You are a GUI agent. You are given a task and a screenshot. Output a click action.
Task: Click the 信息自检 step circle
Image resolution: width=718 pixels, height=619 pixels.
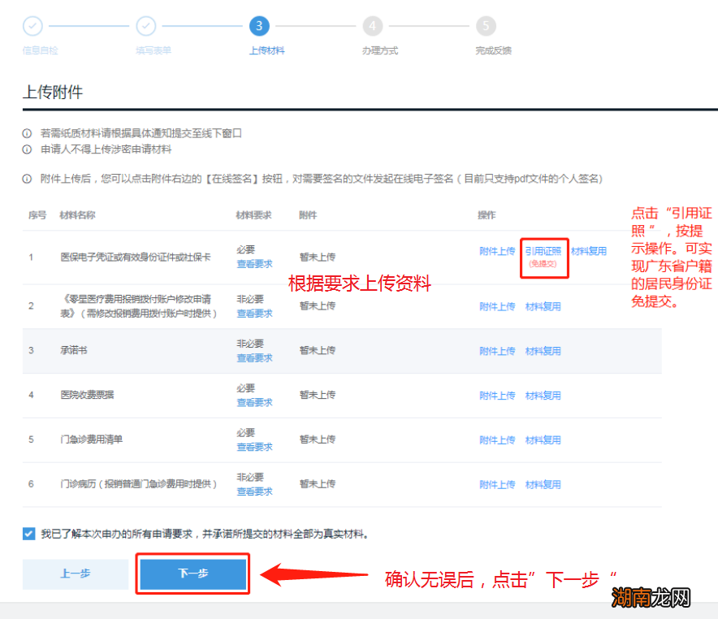(32, 26)
